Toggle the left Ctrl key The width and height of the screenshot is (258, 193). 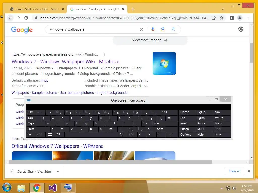pyautogui.click(x=41, y=135)
